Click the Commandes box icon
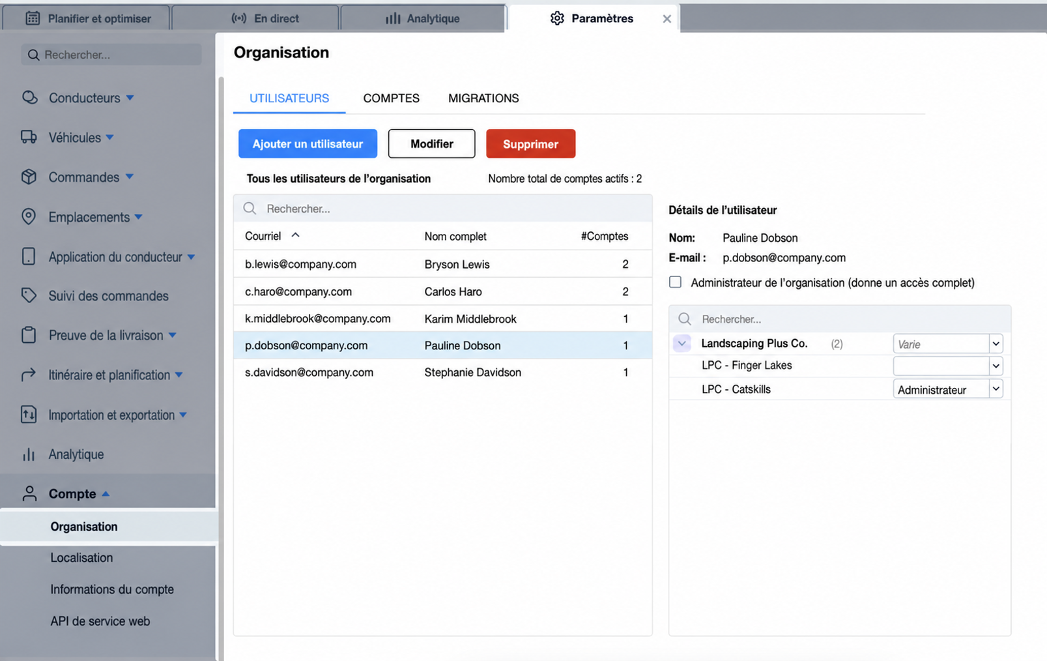Image resolution: width=1047 pixels, height=661 pixels. pos(29,177)
